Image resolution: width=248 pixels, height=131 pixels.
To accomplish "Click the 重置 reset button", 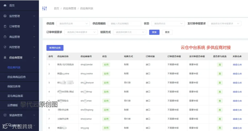I will pyautogui.click(x=167, y=32).
